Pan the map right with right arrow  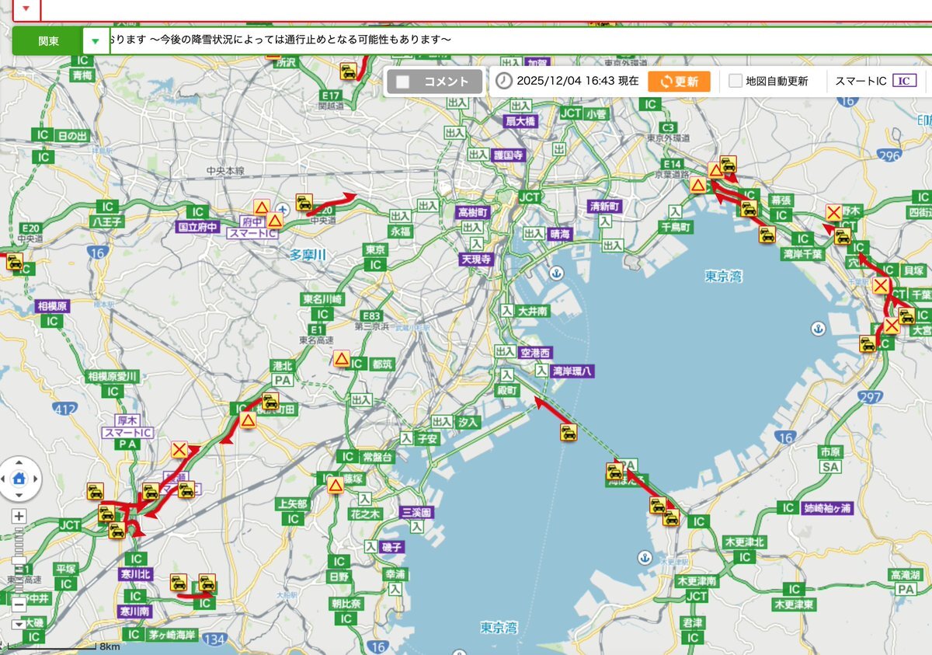(36, 478)
